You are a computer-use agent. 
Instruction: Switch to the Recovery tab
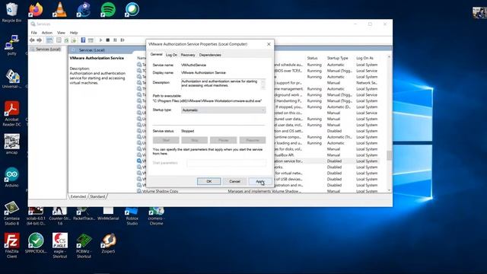click(x=188, y=55)
